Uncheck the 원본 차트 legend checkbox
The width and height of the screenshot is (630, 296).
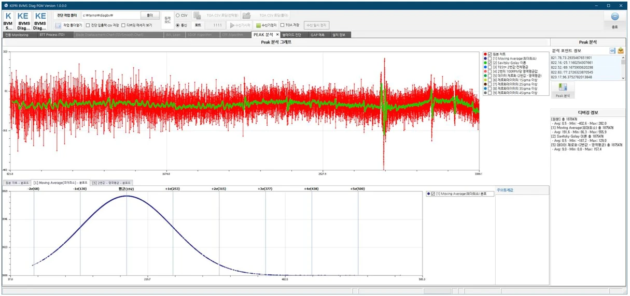(x=489, y=54)
